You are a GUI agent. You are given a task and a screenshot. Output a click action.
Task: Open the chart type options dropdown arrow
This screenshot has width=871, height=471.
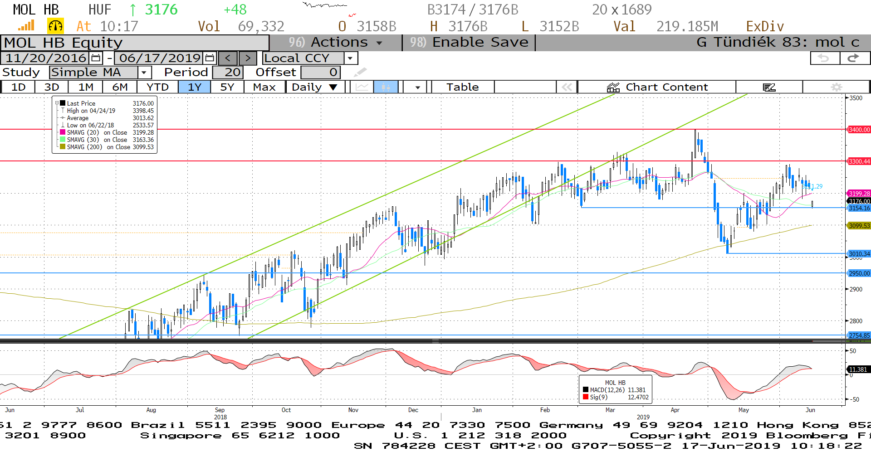[417, 87]
